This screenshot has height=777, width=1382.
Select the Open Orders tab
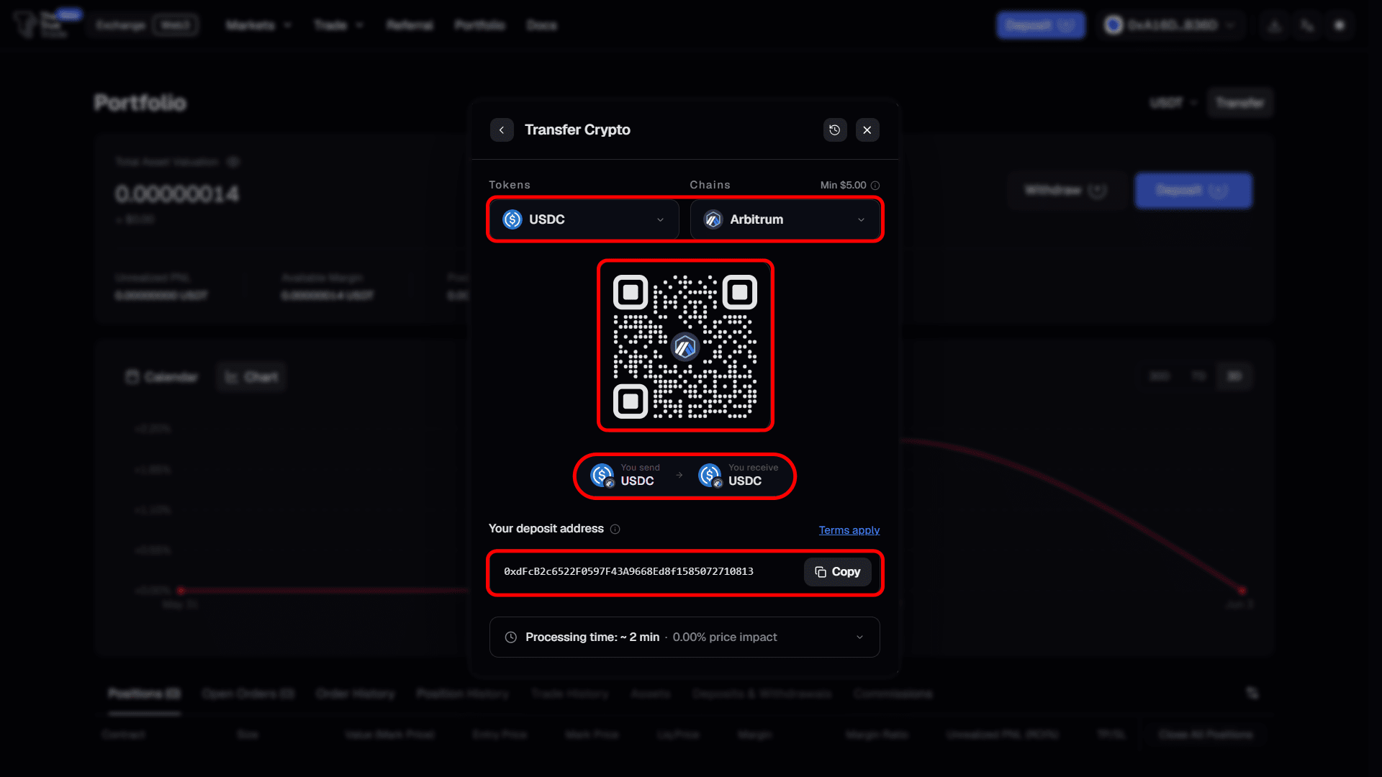click(x=248, y=694)
